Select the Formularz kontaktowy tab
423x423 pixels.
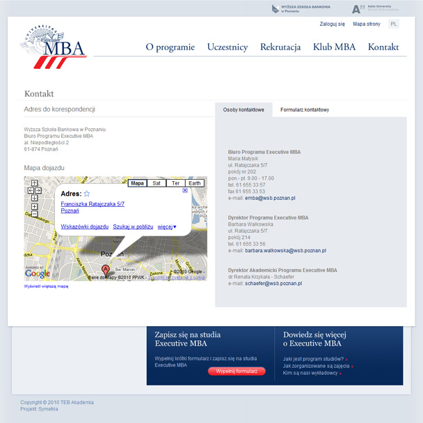305,109
